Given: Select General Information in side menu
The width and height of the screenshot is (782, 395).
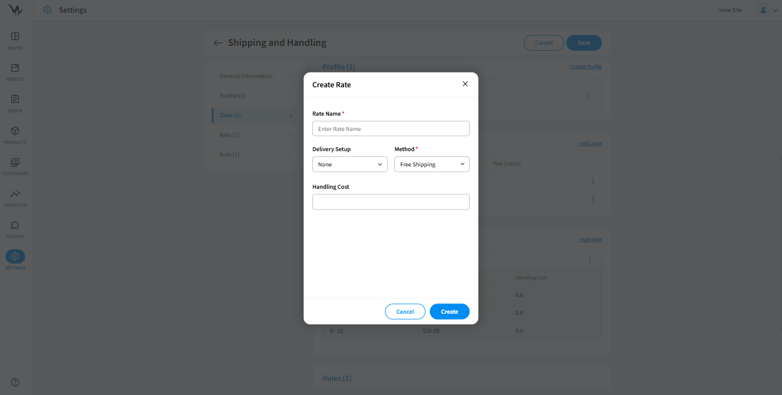Looking at the screenshot, I should [x=246, y=76].
